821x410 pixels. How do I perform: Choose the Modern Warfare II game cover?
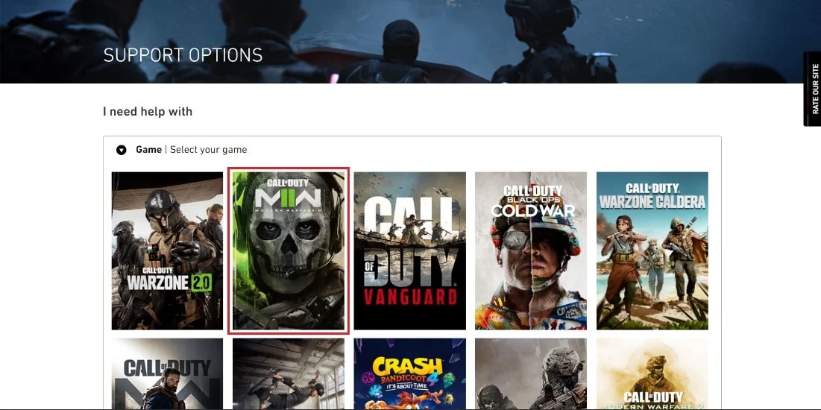(x=289, y=250)
